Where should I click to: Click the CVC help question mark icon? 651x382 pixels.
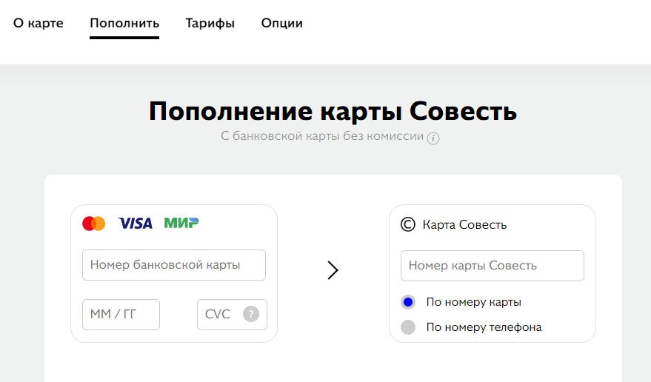point(251,314)
